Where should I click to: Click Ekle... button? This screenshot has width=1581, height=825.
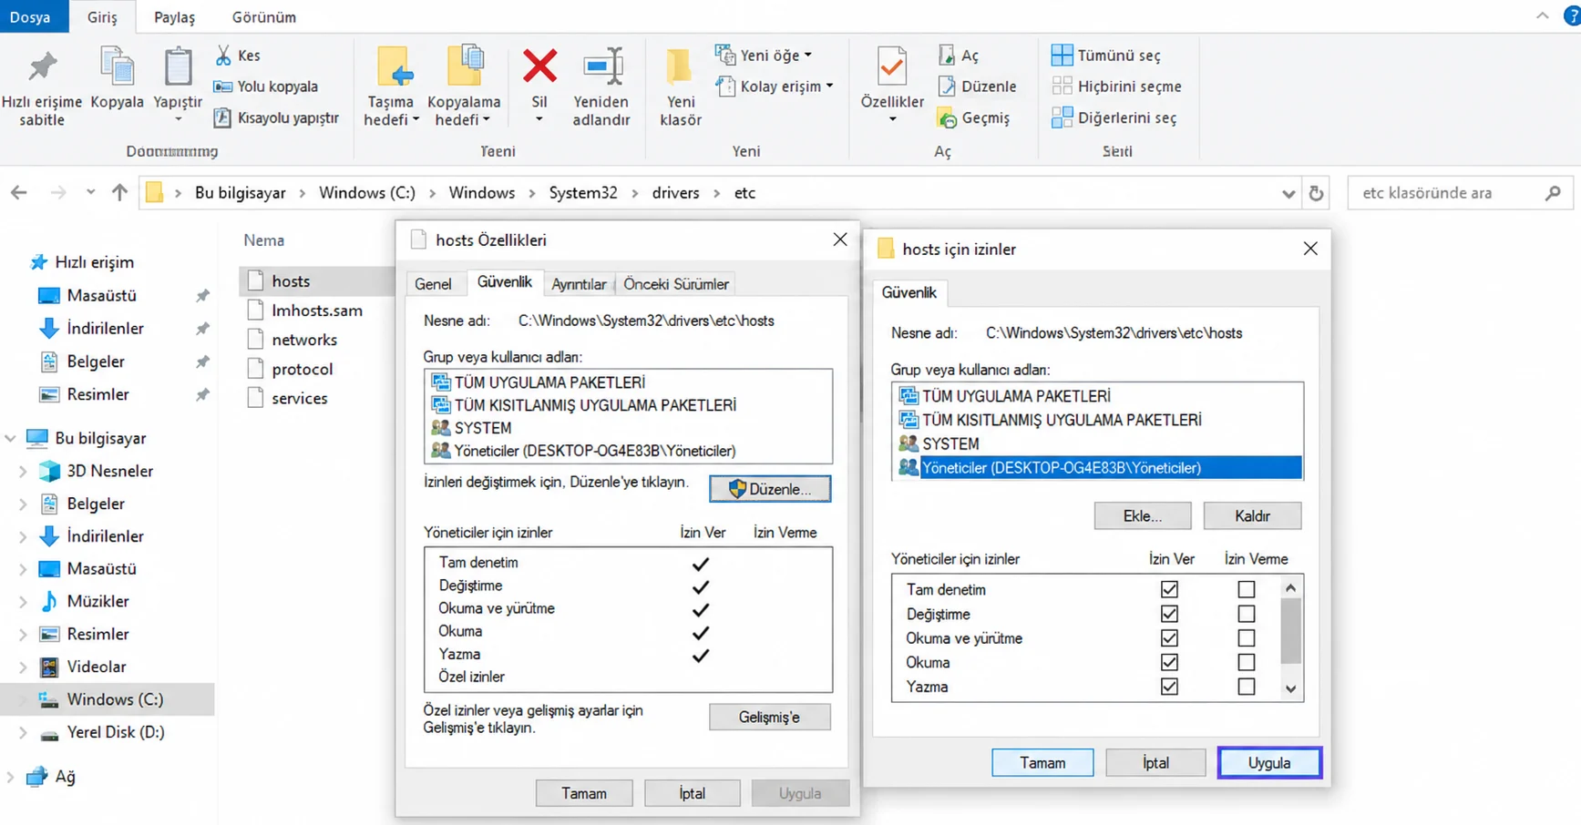click(x=1143, y=516)
